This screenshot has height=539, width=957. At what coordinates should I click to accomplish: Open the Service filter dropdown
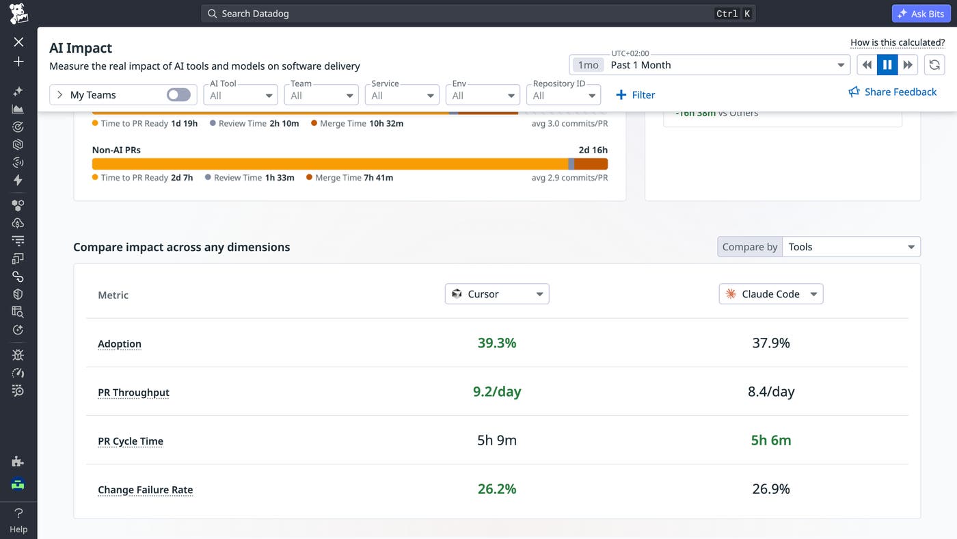tap(402, 95)
